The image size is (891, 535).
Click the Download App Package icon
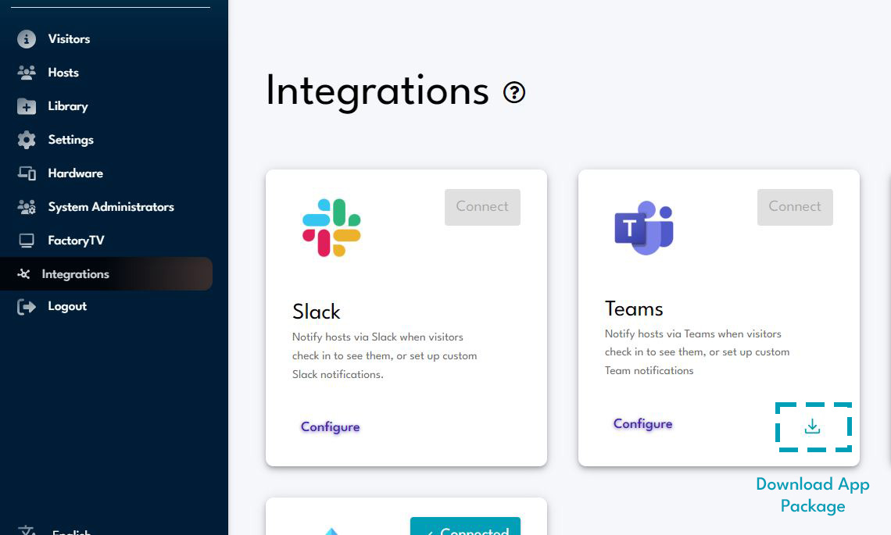(814, 426)
